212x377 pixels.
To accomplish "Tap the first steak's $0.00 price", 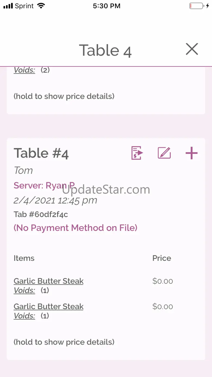I will 163,281.
